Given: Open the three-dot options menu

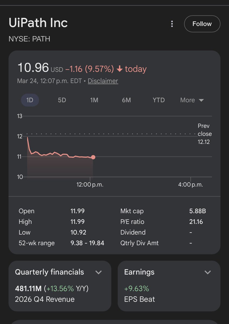Looking at the screenshot, I should [x=172, y=24].
